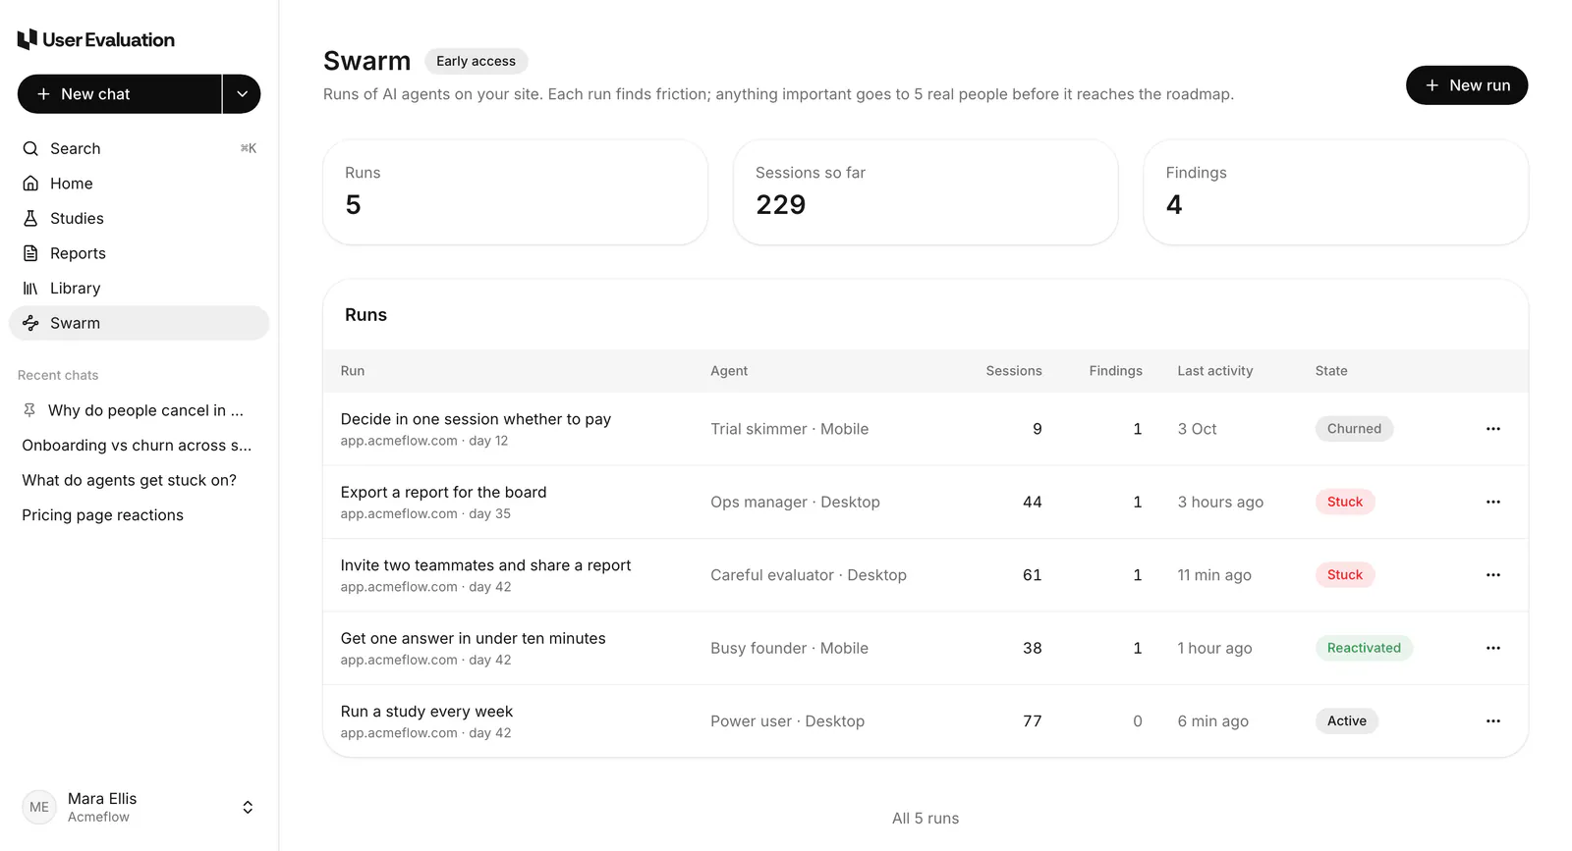
Task: Click the Studies flask icon
Action: point(30,218)
